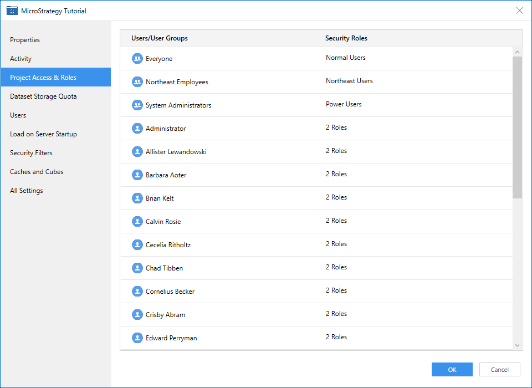Close the MicroStrategy Tutorial dialog
Viewport: 532px width, 388px height.
click(519, 11)
